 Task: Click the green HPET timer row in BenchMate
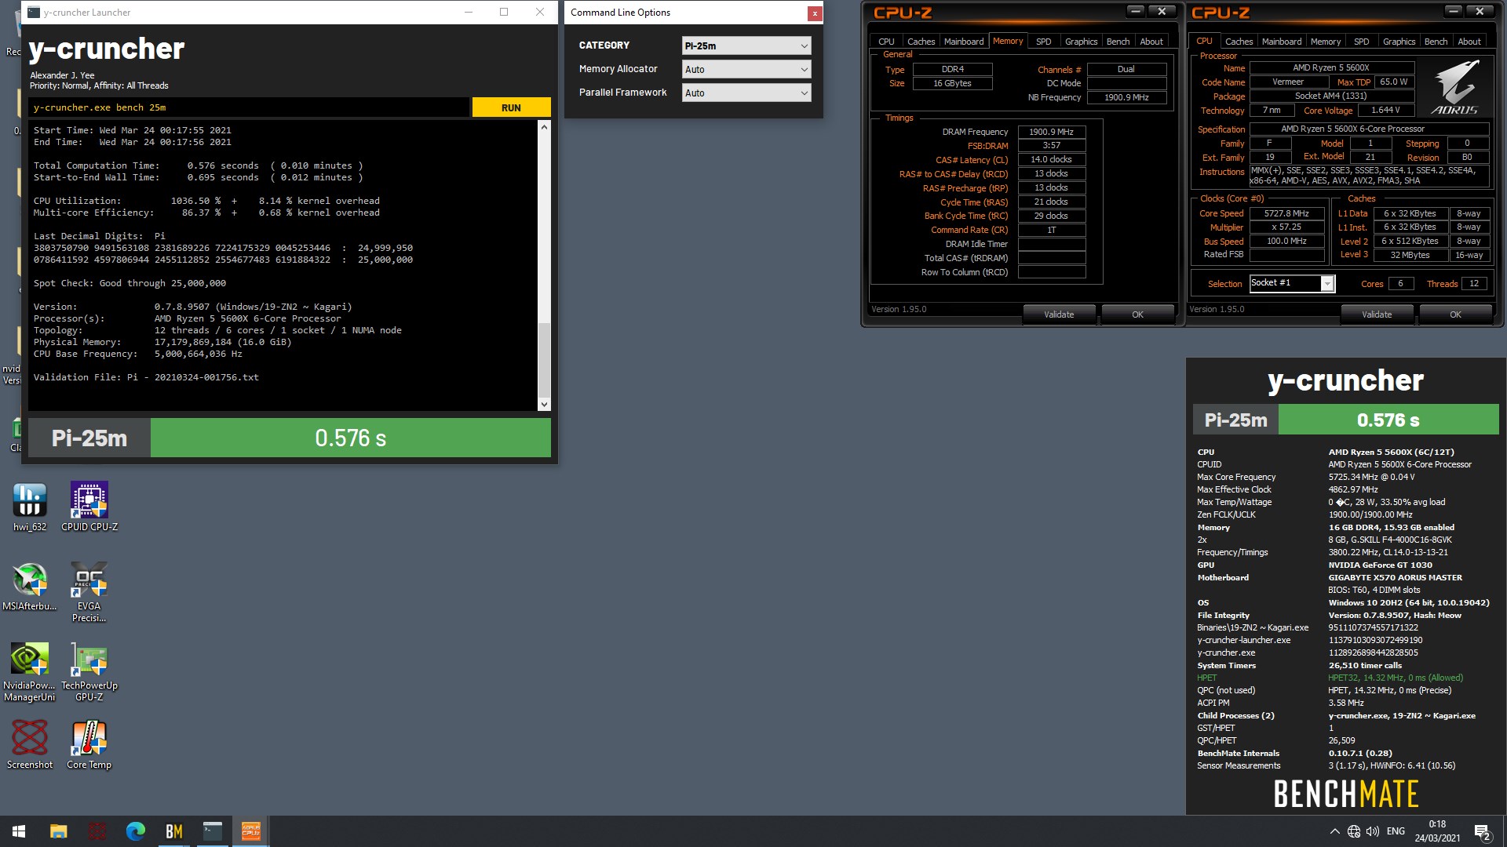[x=1330, y=678]
